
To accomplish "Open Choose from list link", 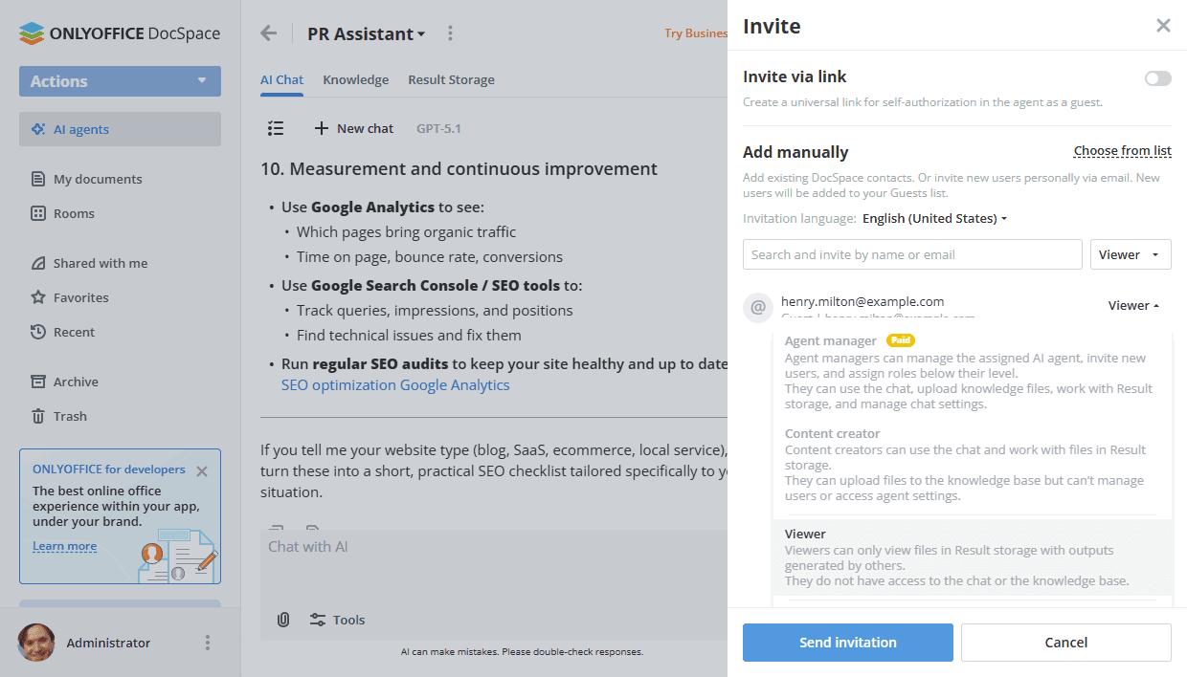I will tap(1122, 150).
